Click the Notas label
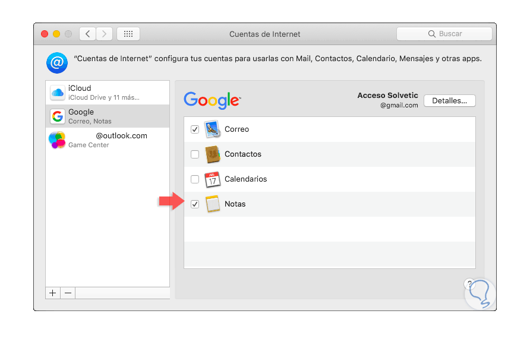This screenshot has width=530, height=355. point(235,204)
